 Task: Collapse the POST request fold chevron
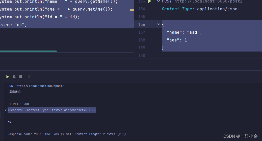pyautogui.click(x=159, y=2)
